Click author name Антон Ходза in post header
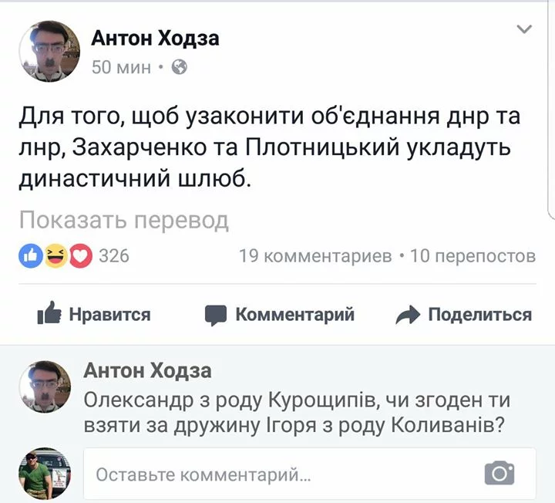This screenshot has width=555, height=503. tap(155, 39)
